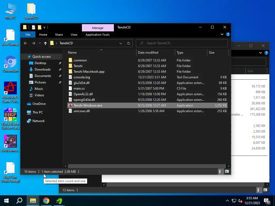Go up one folder level
This screenshot has height=206, width=275.
point(45,43)
